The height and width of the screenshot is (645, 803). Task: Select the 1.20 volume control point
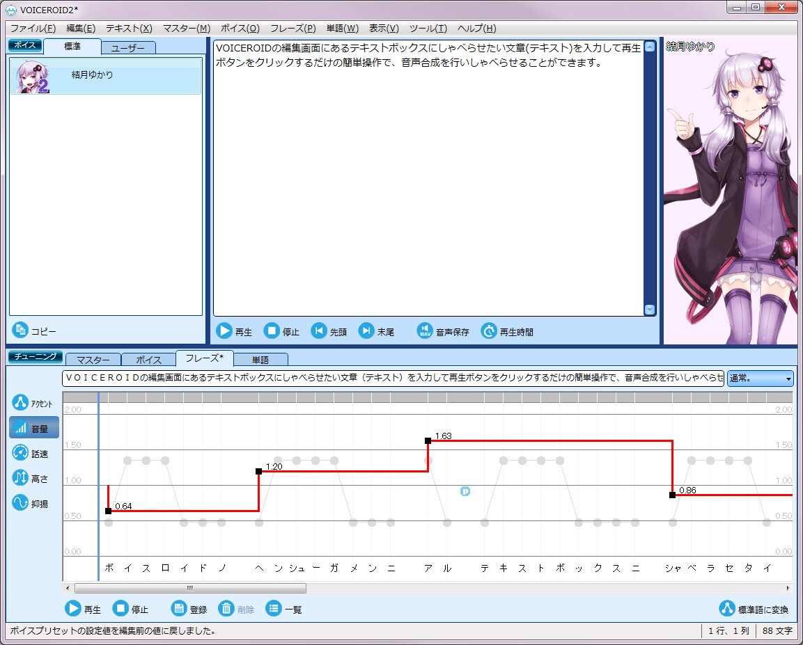tap(258, 471)
